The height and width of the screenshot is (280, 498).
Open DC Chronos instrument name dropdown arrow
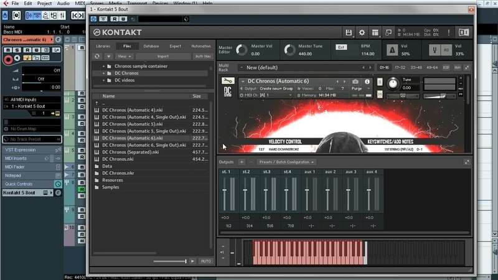pos(243,82)
